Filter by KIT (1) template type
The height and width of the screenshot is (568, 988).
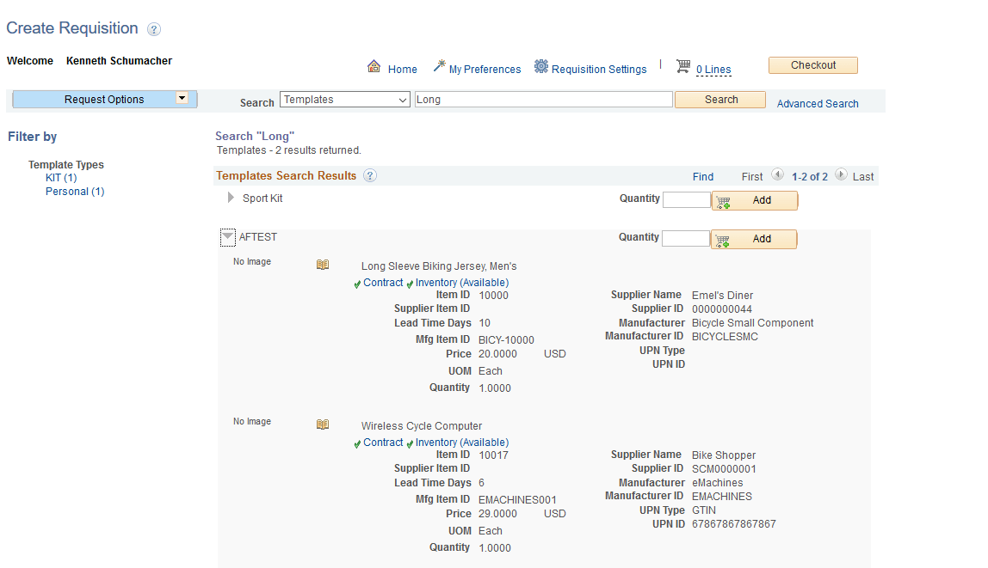[x=61, y=178]
